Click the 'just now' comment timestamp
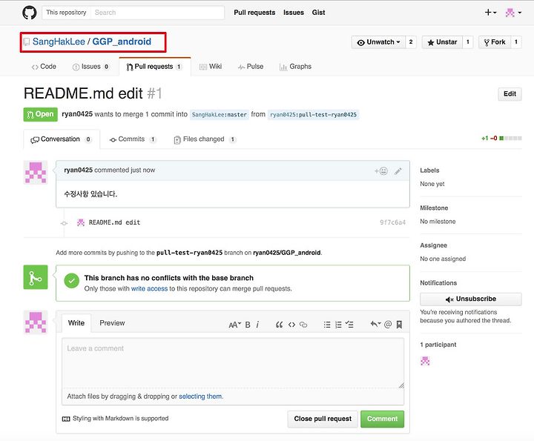The height and width of the screenshot is (441, 534). coord(142,170)
